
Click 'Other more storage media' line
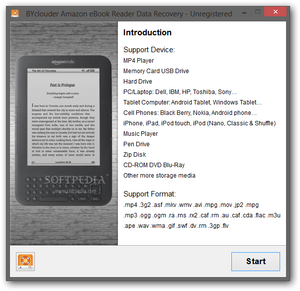tap(159, 176)
